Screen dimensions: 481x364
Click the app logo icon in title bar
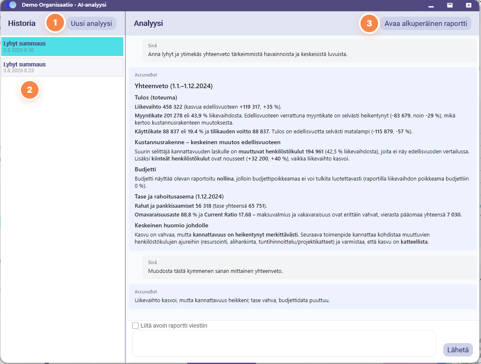click(x=11, y=5)
